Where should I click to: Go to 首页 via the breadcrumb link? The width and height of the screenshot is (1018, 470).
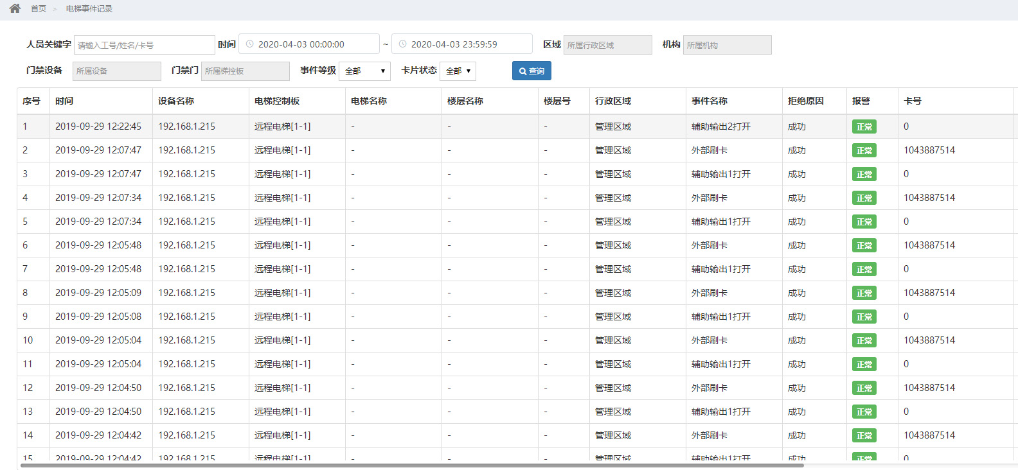click(x=39, y=9)
